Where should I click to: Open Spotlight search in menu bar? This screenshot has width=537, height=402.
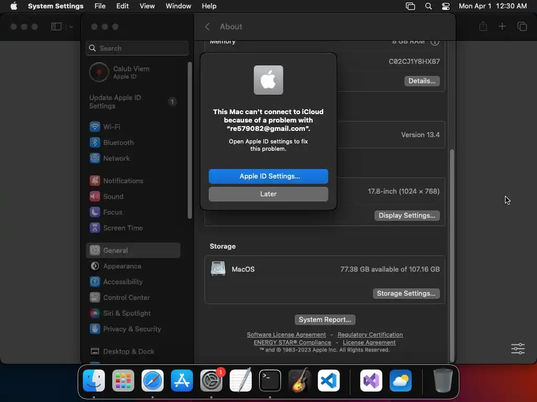(x=428, y=6)
